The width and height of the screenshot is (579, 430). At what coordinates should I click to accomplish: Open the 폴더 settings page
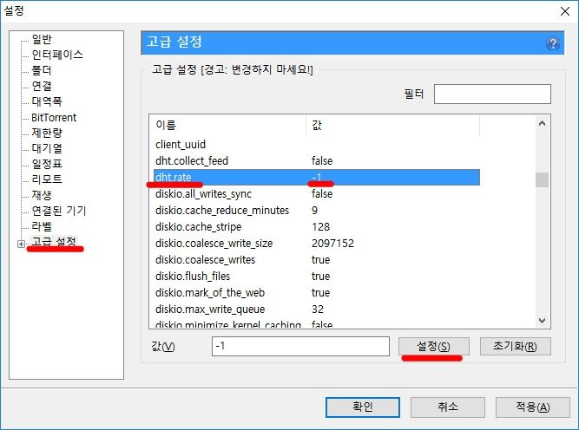click(x=42, y=70)
